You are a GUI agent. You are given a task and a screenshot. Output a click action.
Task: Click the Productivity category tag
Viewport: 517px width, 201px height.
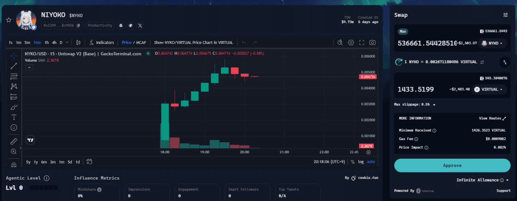(x=100, y=25)
